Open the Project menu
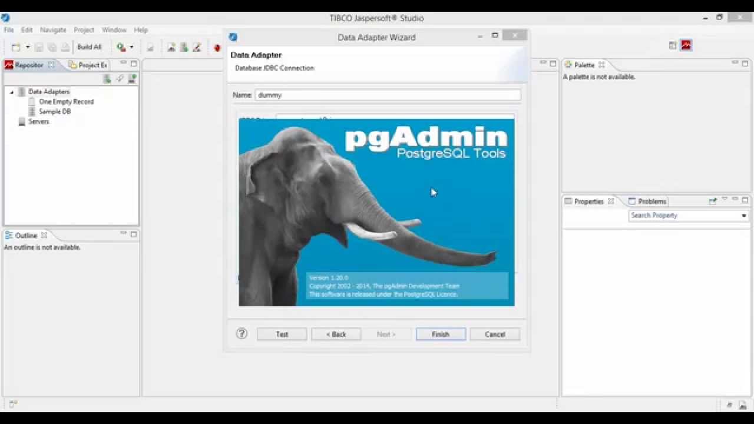 84,29
